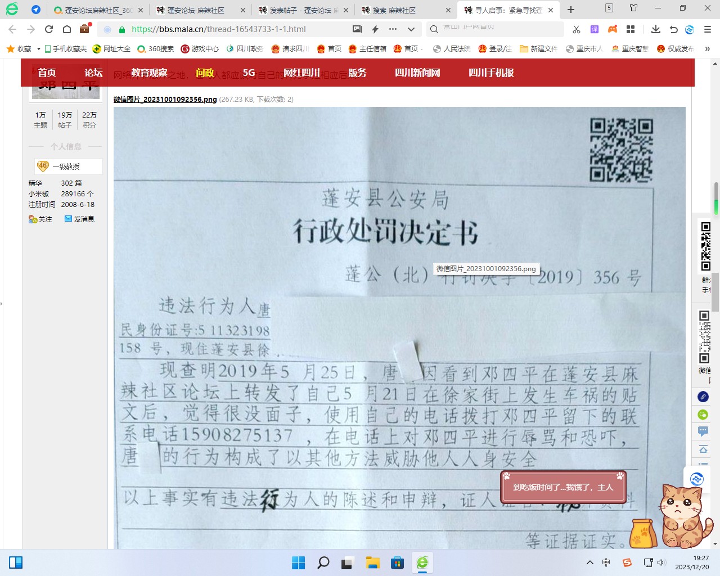Open the new tab plus button
Screen dimensions: 720x576
(x=571, y=10)
